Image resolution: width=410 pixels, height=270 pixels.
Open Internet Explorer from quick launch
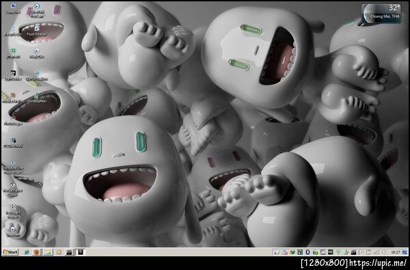click(x=27, y=252)
